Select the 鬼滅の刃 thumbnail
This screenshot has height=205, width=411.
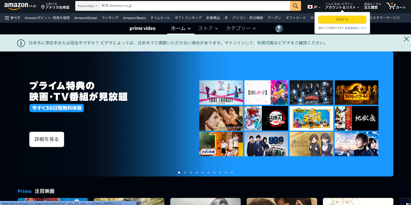[x=266, y=118]
